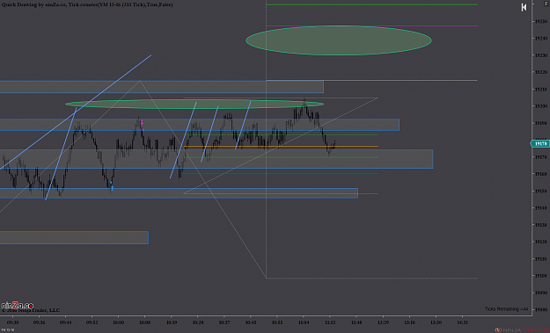Select the orange horizontal line near 19177
550x333 pixels.
pos(281,146)
